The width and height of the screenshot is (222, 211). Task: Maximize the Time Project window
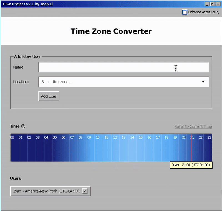click(x=212, y=4)
